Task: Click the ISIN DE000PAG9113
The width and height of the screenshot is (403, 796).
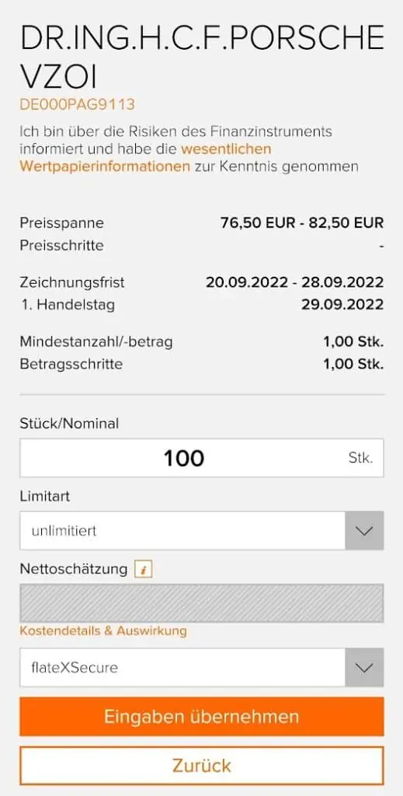Action: click(78, 105)
